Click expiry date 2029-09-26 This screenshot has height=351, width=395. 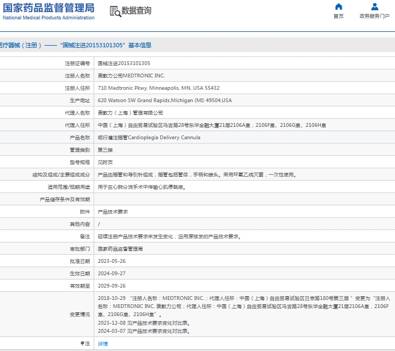tap(111, 286)
